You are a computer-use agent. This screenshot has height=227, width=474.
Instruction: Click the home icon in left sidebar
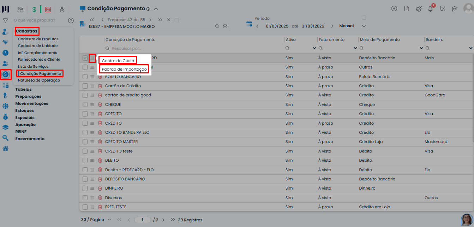tap(5, 148)
